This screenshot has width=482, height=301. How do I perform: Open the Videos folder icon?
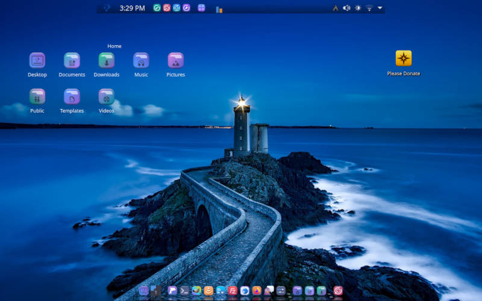[x=106, y=97]
